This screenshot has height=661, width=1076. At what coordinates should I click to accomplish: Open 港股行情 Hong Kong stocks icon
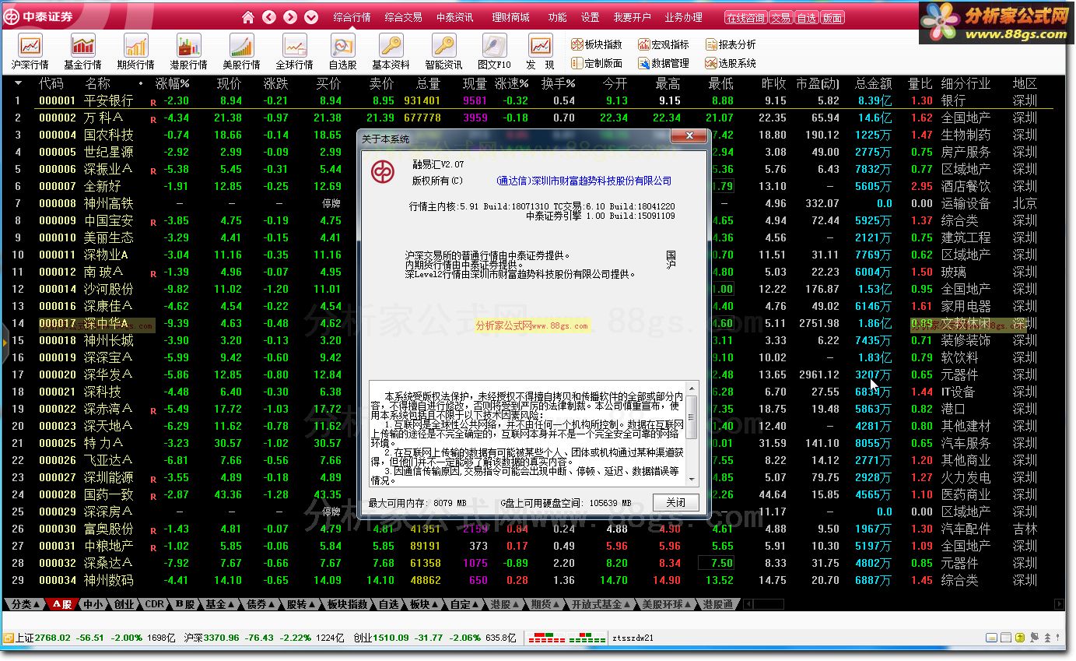[188, 52]
